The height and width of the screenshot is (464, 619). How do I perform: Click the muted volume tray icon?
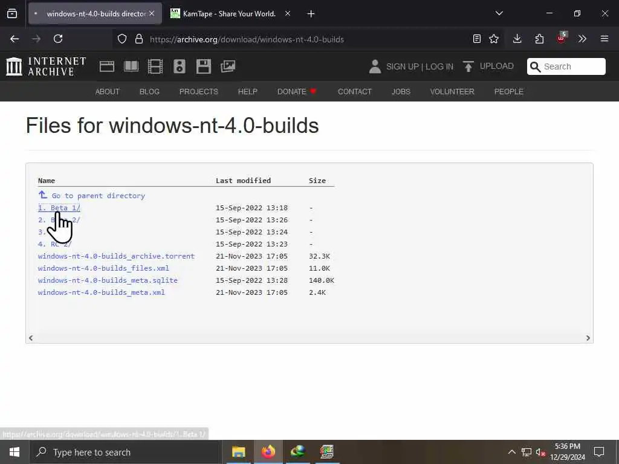pyautogui.click(x=540, y=452)
